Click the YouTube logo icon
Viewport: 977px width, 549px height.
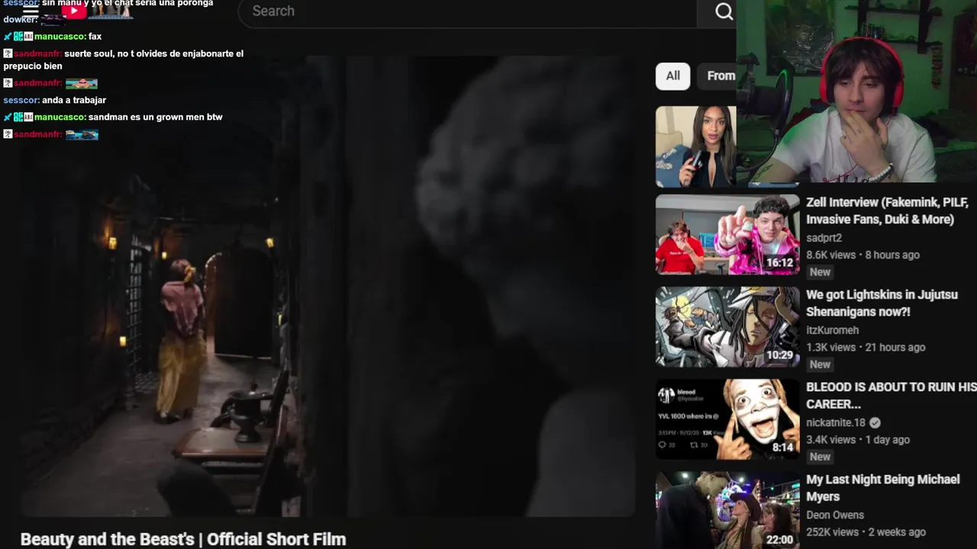[74, 11]
